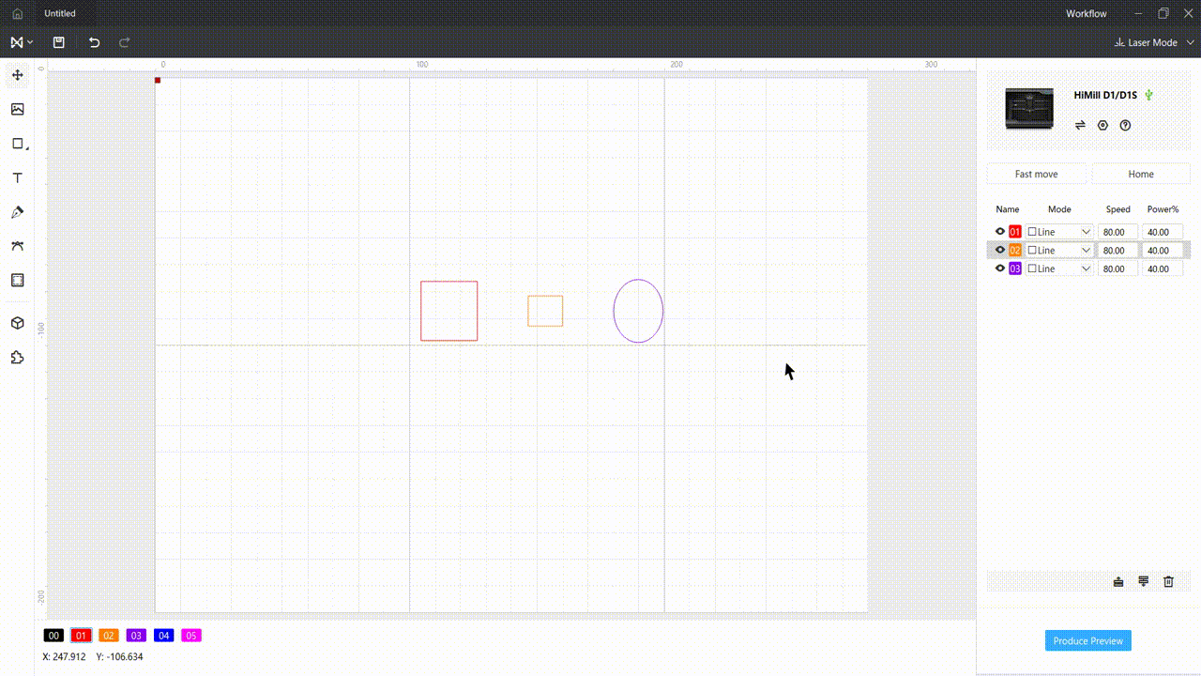Toggle visibility of purple layer 03
Image resolution: width=1201 pixels, height=676 pixels.
click(x=1000, y=269)
